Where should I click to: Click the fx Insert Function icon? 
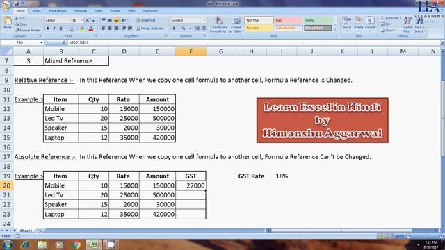[x=65, y=42]
